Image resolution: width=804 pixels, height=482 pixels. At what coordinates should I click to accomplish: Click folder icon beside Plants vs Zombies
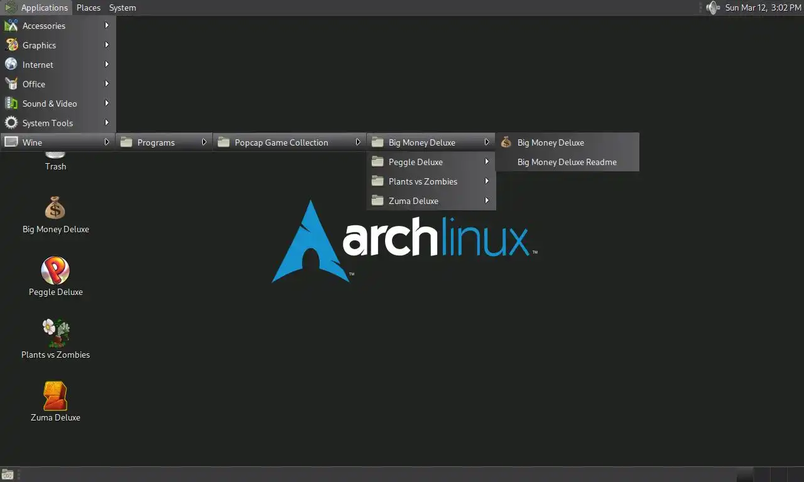[x=378, y=181]
